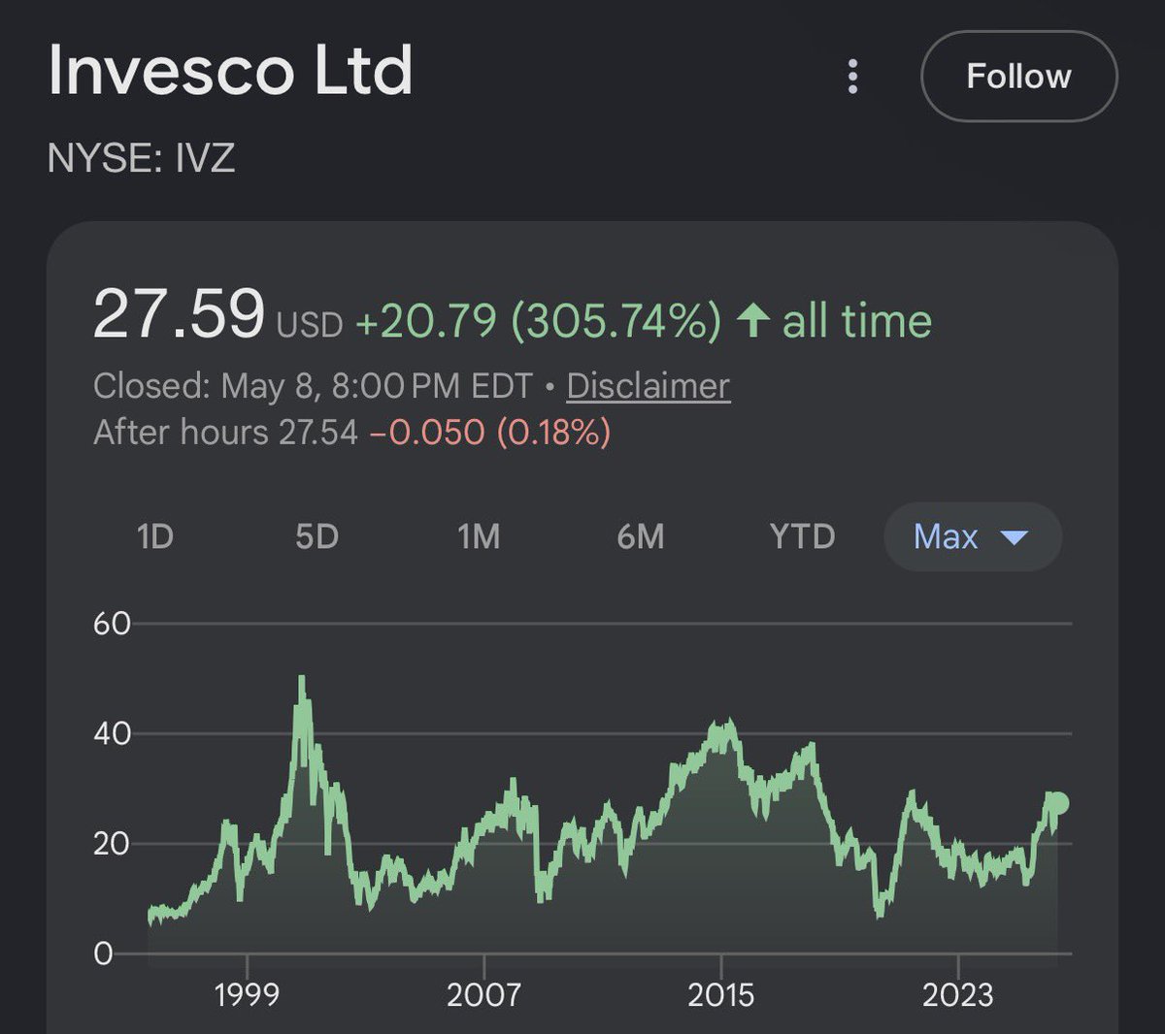Click the 20 y-axis label

click(x=112, y=844)
